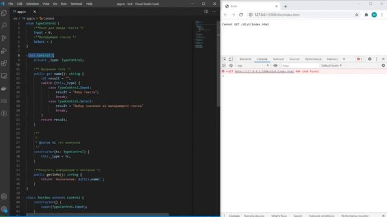Viewport: 387px width, 217px height.
Task: Open the Run menu
Action: coord(63,4)
